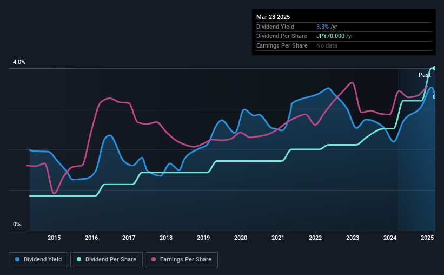Click the teal Dividend Per Share legend dot

79,259
